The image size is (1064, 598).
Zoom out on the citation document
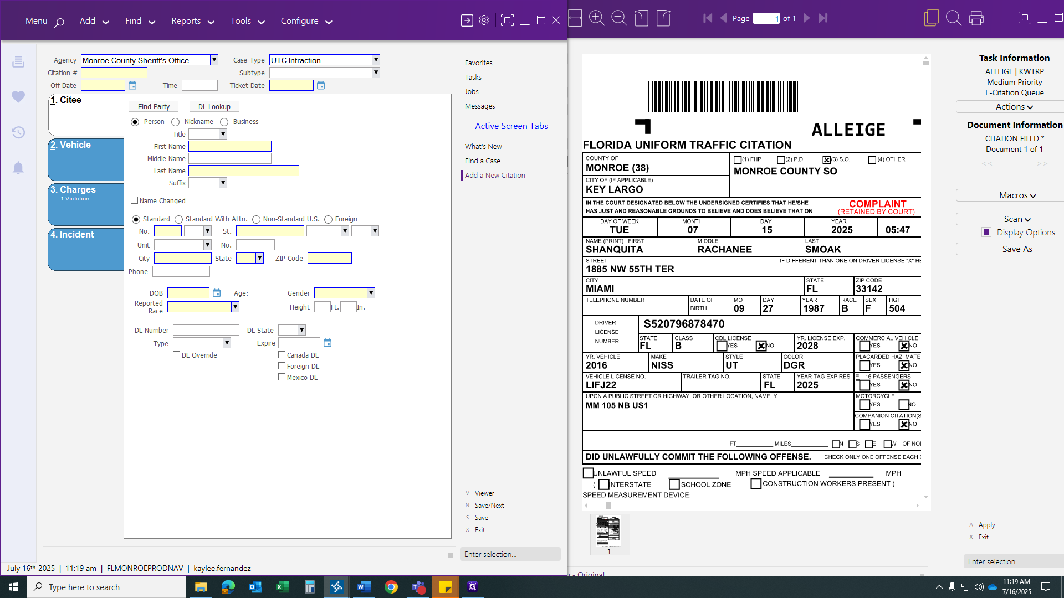620,18
